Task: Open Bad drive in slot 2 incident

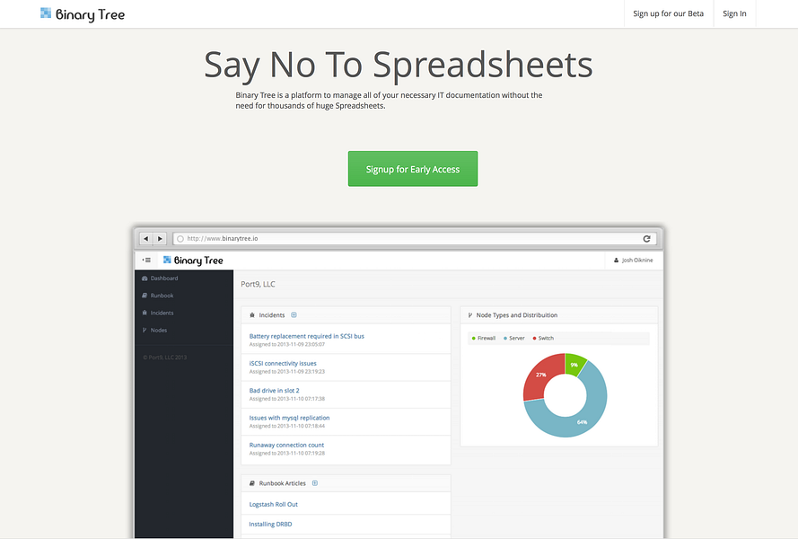Action: [275, 390]
